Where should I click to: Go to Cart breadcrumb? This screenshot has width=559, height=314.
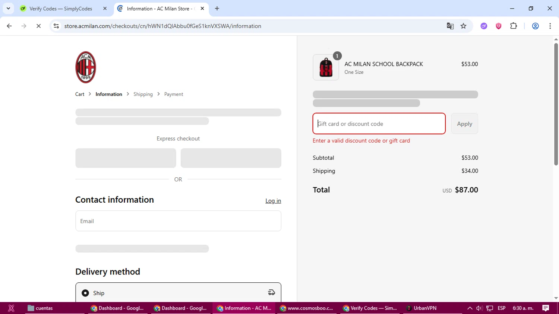pos(80,94)
